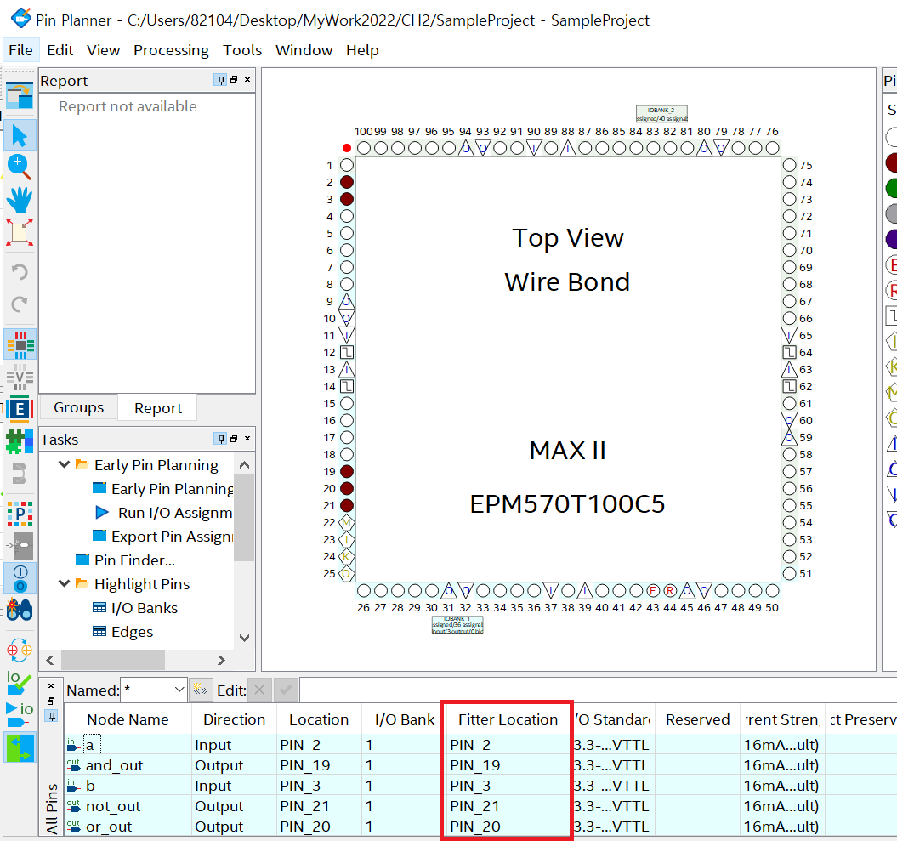Viewport: 897px width, 841px height.
Task: Open Pin Finder binoculars icon in toolbar
Action: [20, 611]
